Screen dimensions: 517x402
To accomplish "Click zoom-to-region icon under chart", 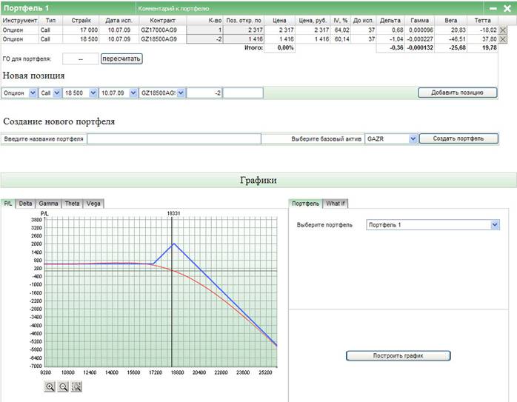I will pyautogui.click(x=76, y=386).
